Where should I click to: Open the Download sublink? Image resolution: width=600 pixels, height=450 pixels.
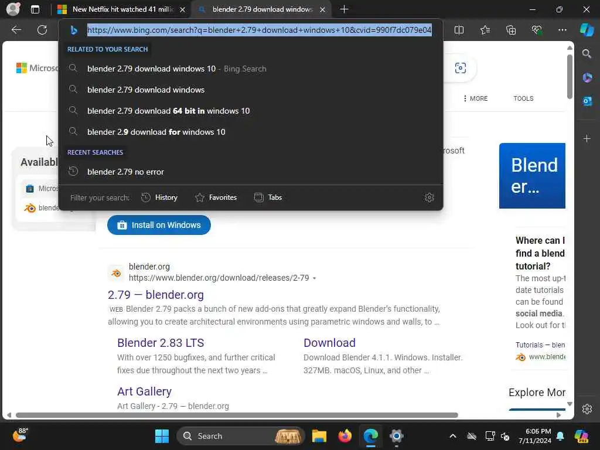329,343
